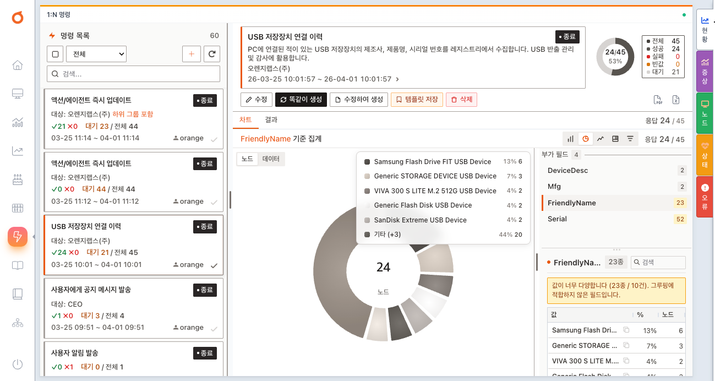The width and height of the screenshot is (715, 381).
Task: Refresh the command list
Action: point(212,54)
